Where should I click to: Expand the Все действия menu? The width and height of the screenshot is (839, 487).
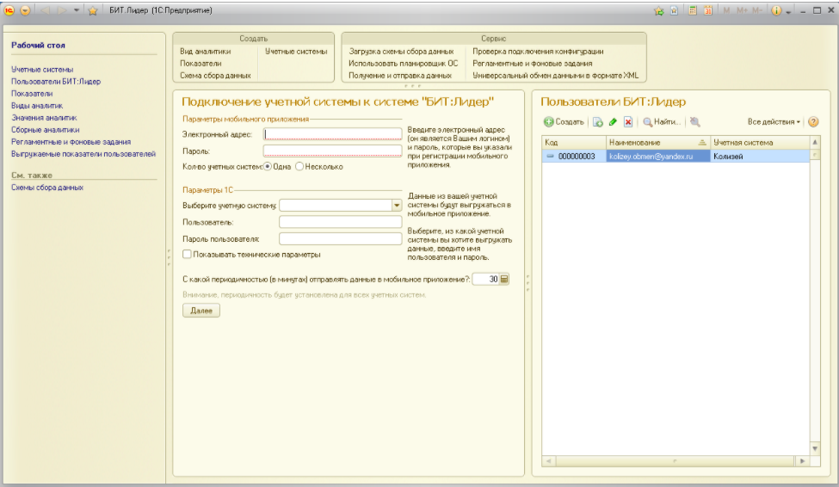click(774, 122)
